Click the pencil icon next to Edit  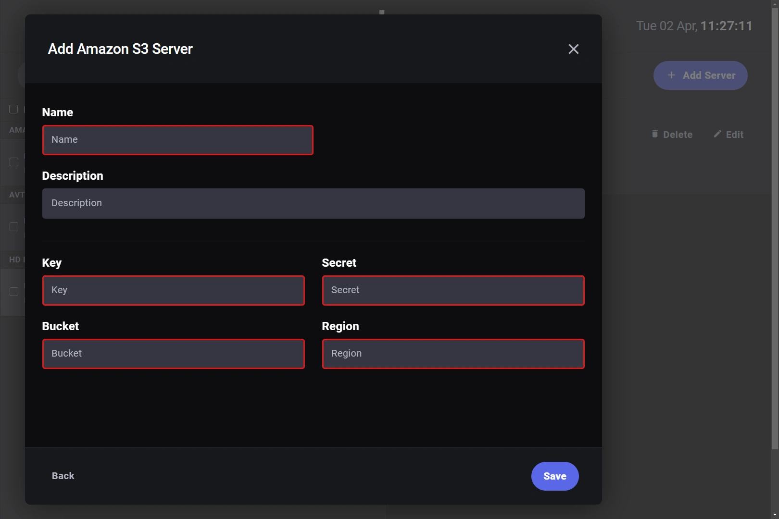click(717, 134)
